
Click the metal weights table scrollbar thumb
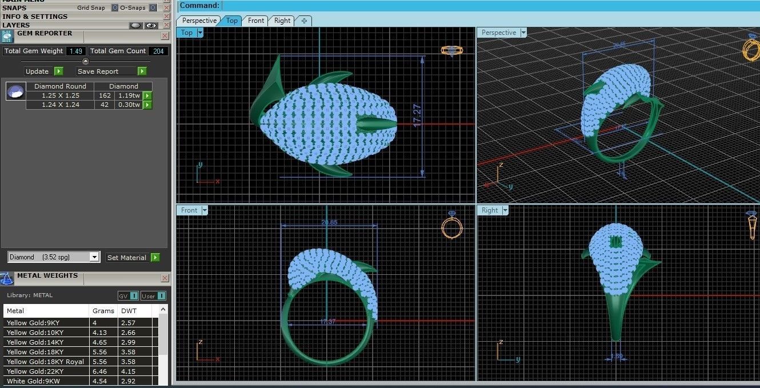click(x=164, y=334)
